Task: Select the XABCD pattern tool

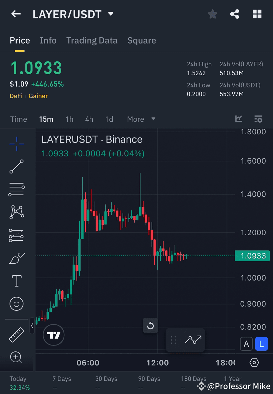Action: point(16,212)
